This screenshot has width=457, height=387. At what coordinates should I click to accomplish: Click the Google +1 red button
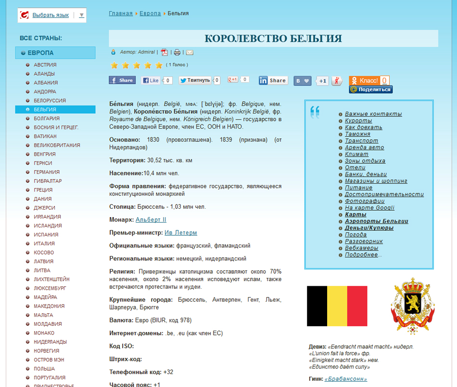pyautogui.click(x=232, y=80)
